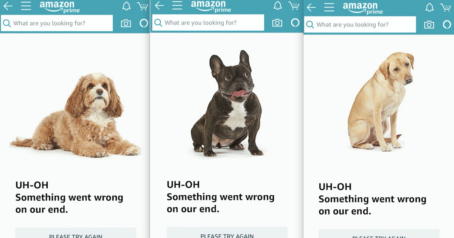Screen dimensions: 454x238
Task: Tap camera icon in middle phone screen
Action: click(x=277, y=23)
